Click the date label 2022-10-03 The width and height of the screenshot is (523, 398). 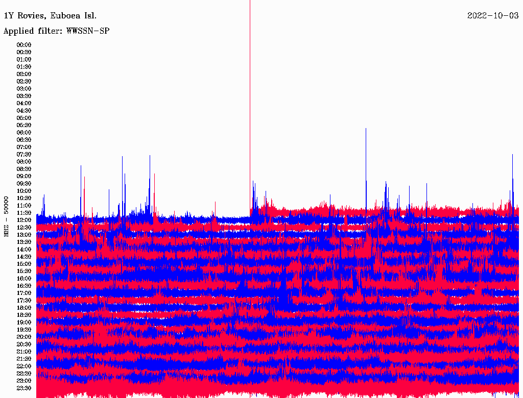point(492,16)
